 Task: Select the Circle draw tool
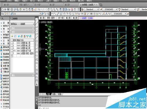click(37, 41)
